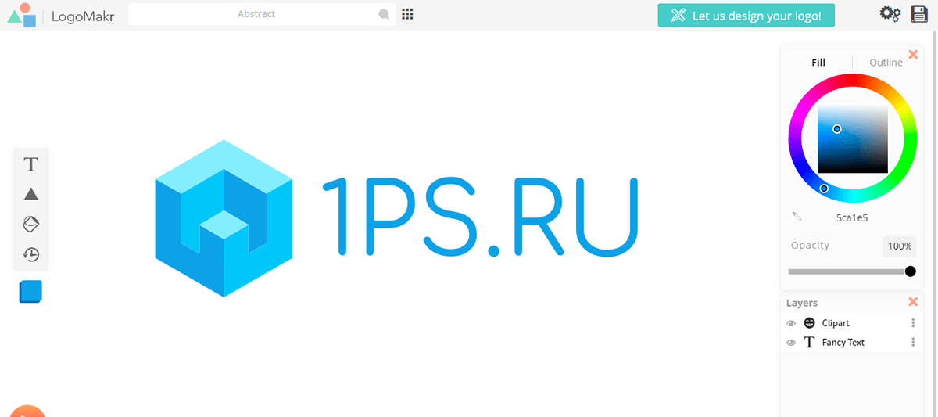Close the color picker panel
Viewport: 938px width, 417px height.
[913, 55]
